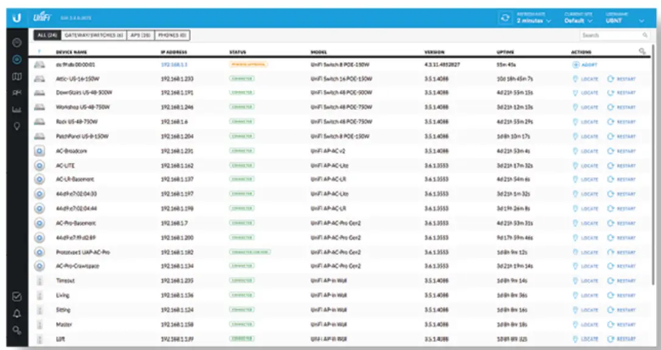
Task: Click the Ubiquiti U logo
Action: 16,18
